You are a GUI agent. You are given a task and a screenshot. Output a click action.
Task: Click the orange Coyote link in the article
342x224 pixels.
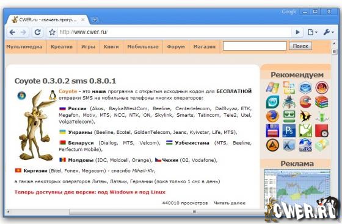68,91
